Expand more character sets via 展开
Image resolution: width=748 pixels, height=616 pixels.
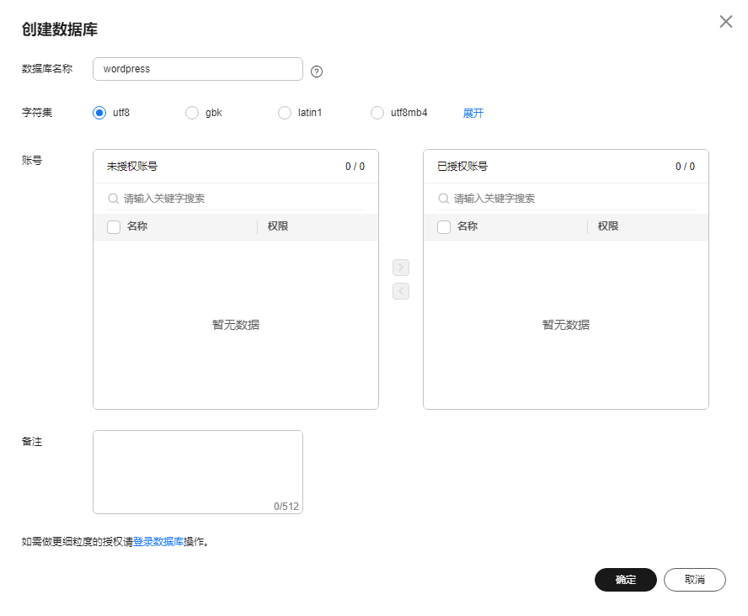pos(473,113)
